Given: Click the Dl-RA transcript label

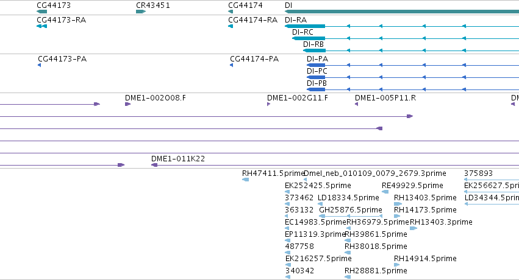Looking at the screenshot, I should click(x=296, y=20).
